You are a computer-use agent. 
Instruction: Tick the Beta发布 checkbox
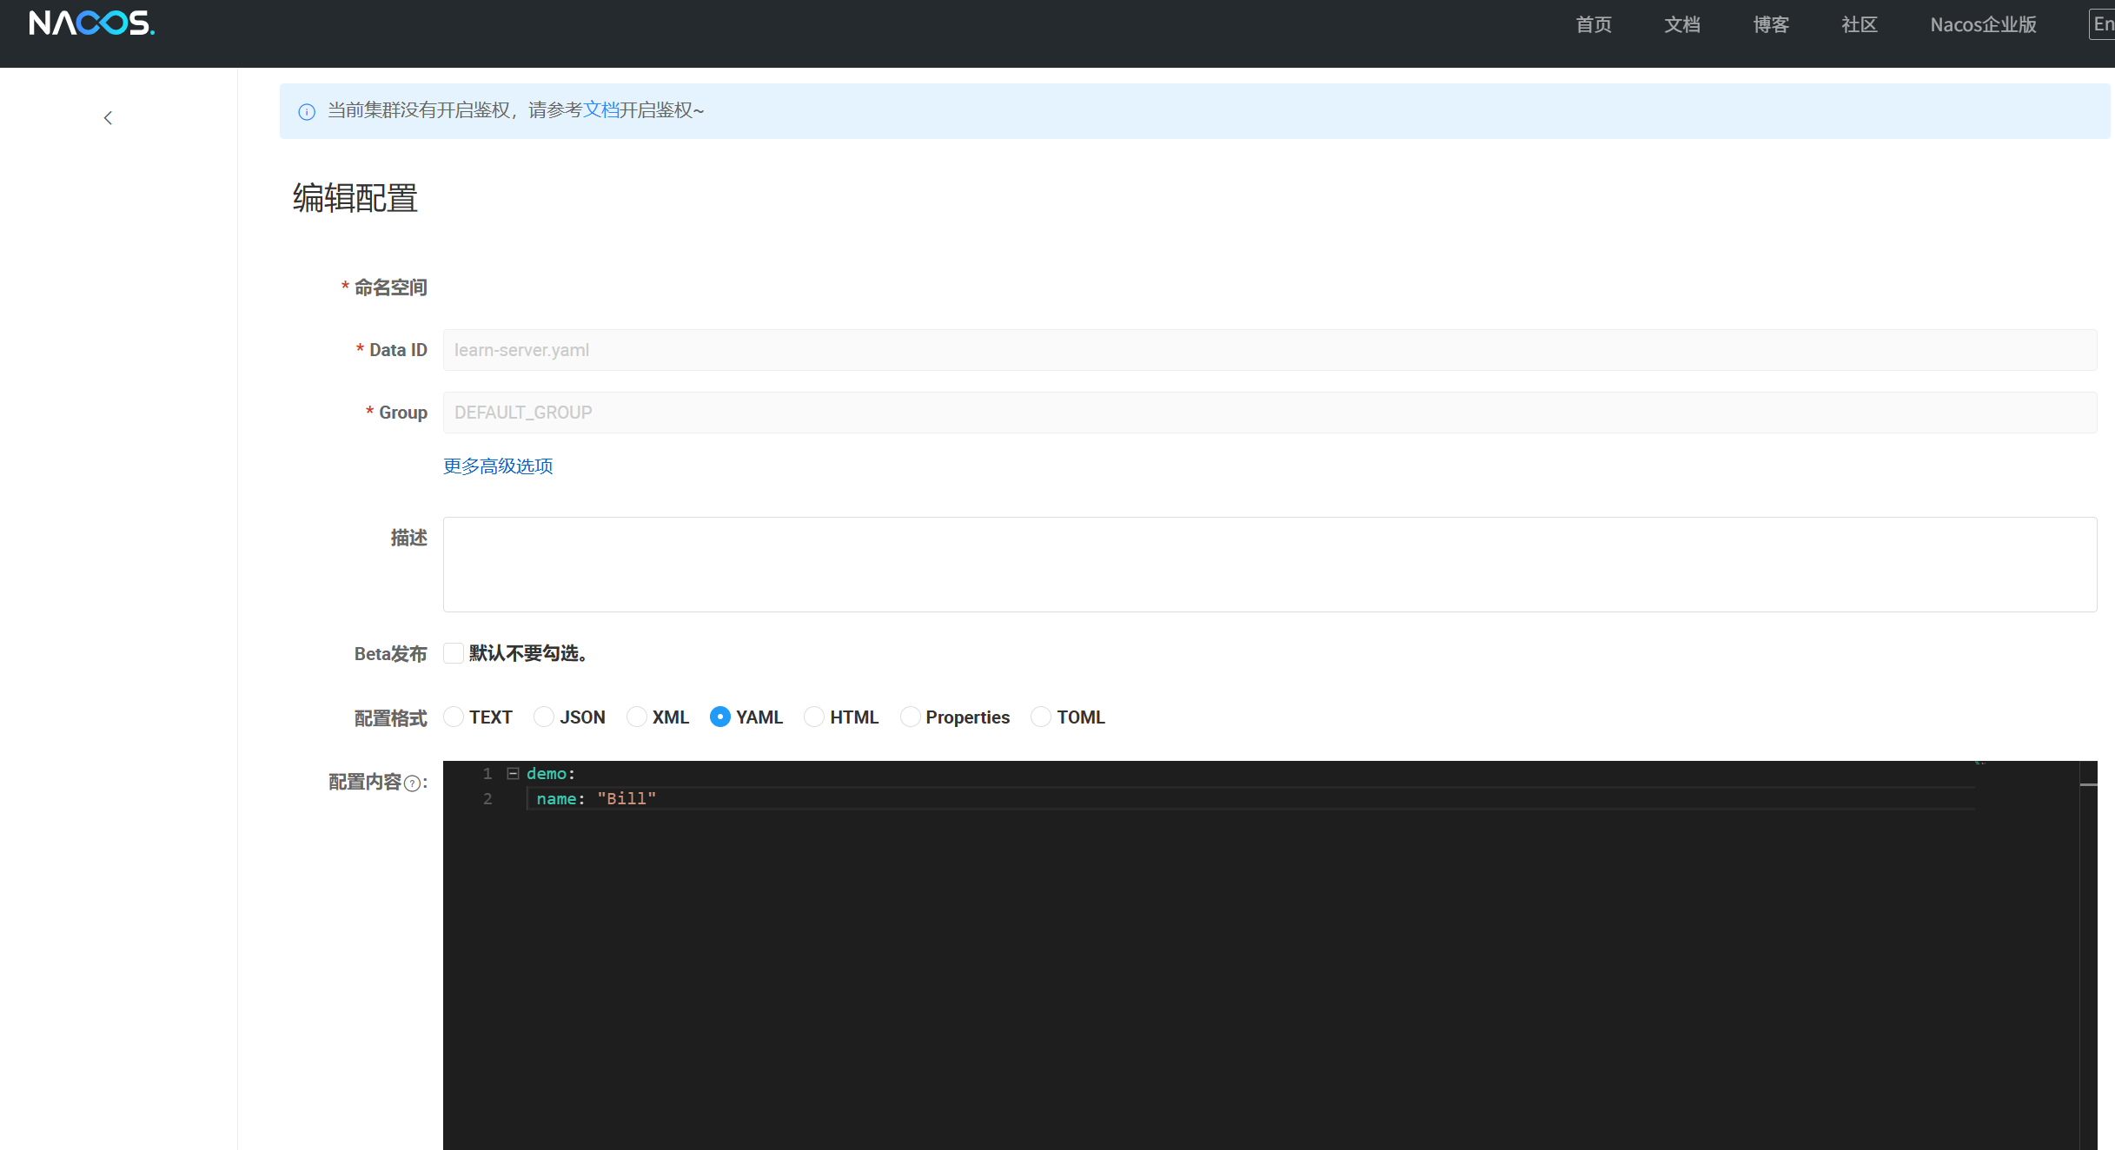point(454,653)
